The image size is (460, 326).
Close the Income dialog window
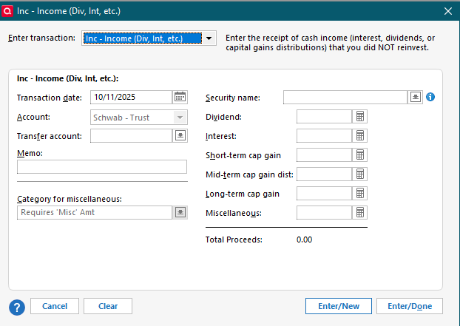[x=447, y=11]
